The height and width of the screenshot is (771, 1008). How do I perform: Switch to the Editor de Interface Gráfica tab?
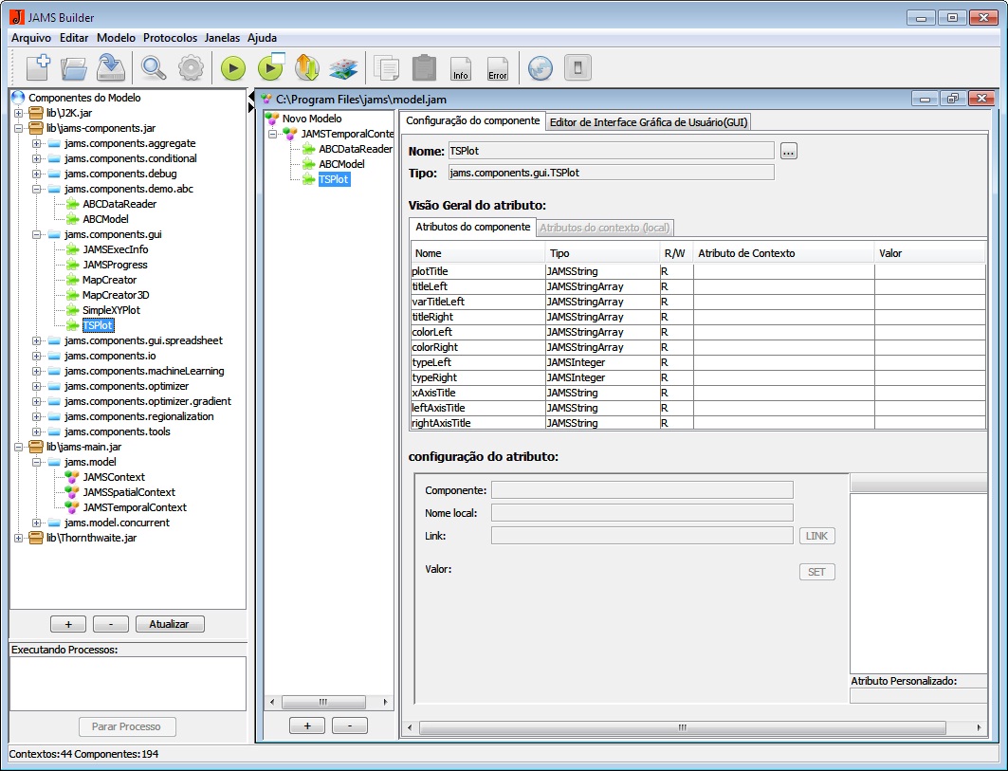click(x=651, y=121)
